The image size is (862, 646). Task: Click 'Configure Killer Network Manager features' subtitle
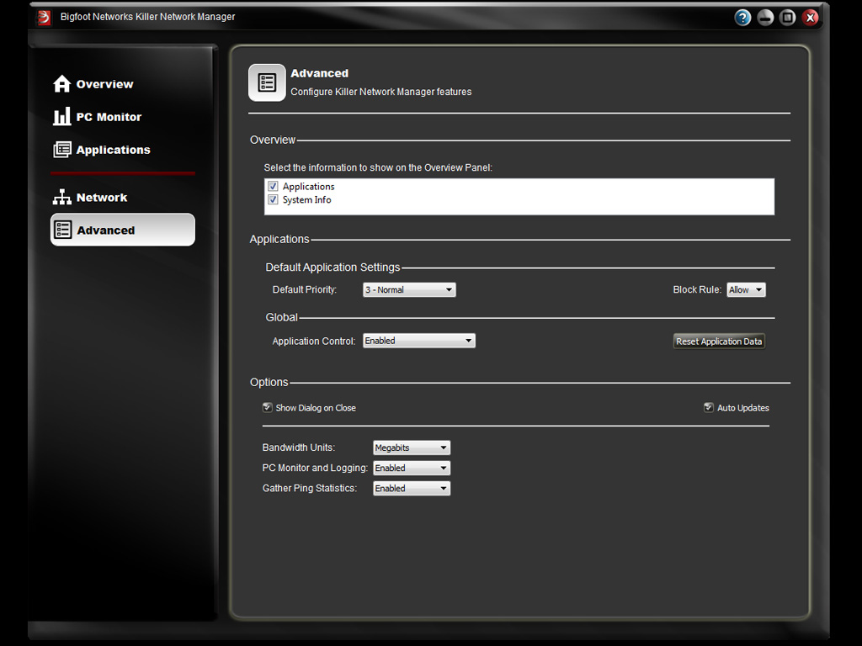pyautogui.click(x=381, y=92)
